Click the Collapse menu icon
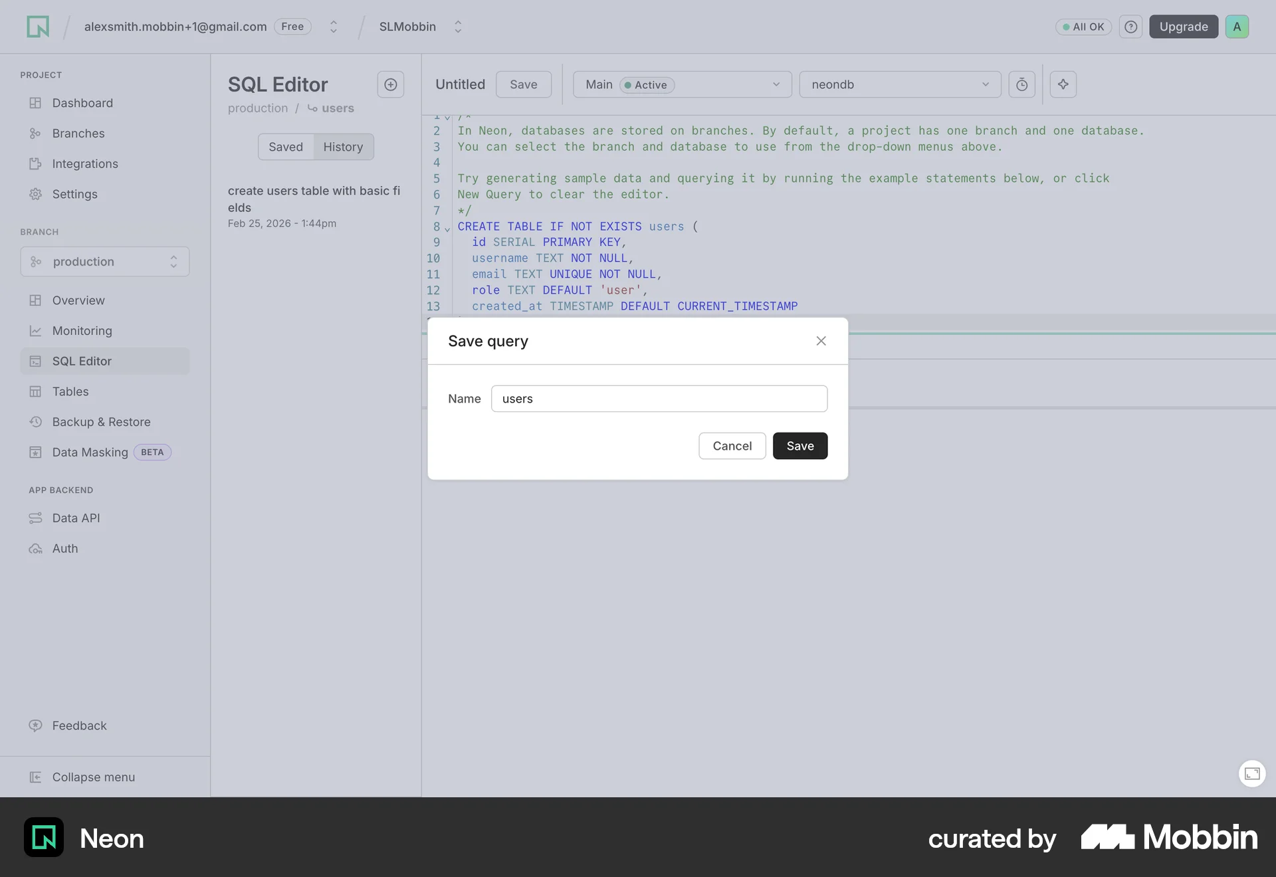Image resolution: width=1276 pixels, height=877 pixels. point(35,777)
